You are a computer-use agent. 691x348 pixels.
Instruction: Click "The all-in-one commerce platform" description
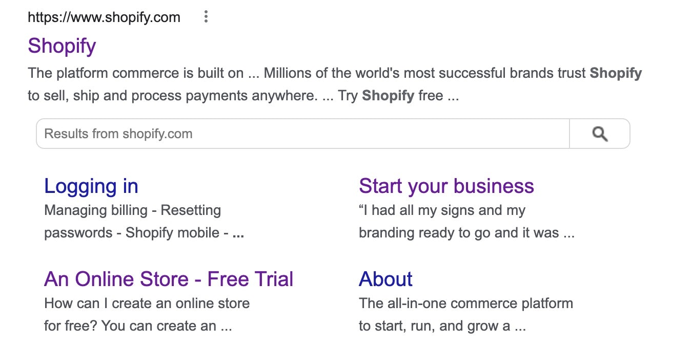pyautogui.click(x=465, y=303)
